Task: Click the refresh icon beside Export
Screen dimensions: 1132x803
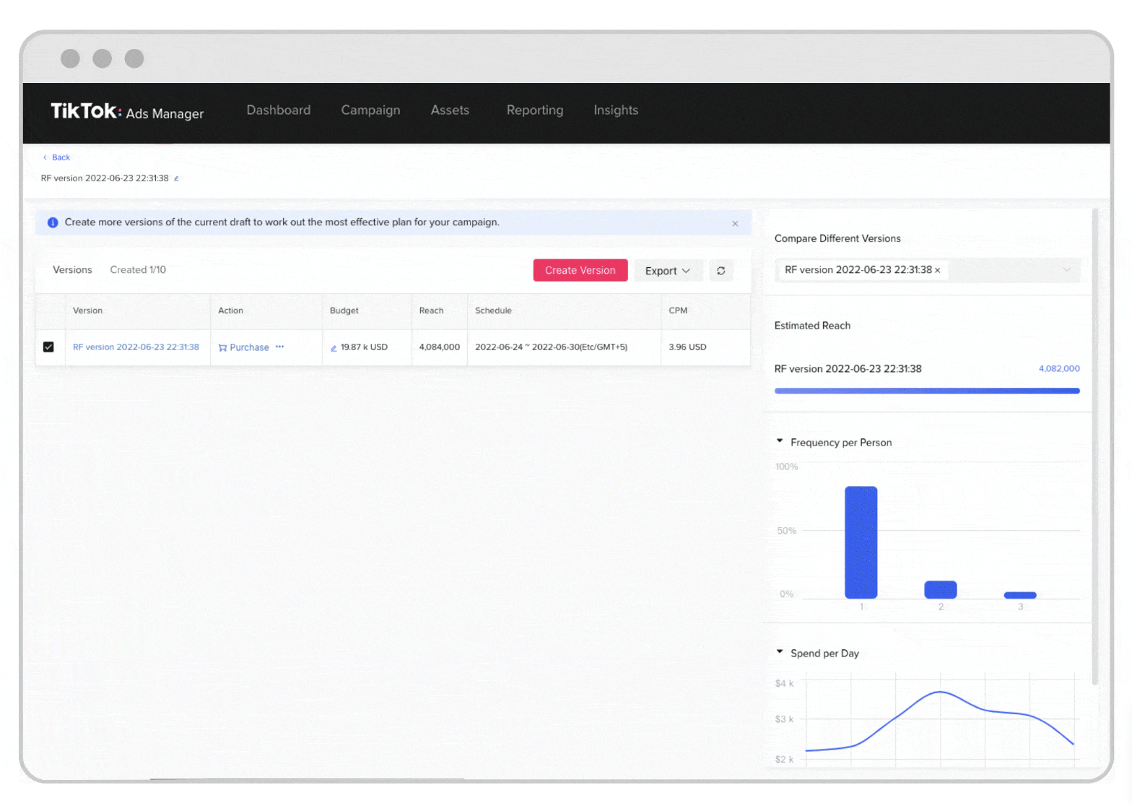Action: coord(720,271)
